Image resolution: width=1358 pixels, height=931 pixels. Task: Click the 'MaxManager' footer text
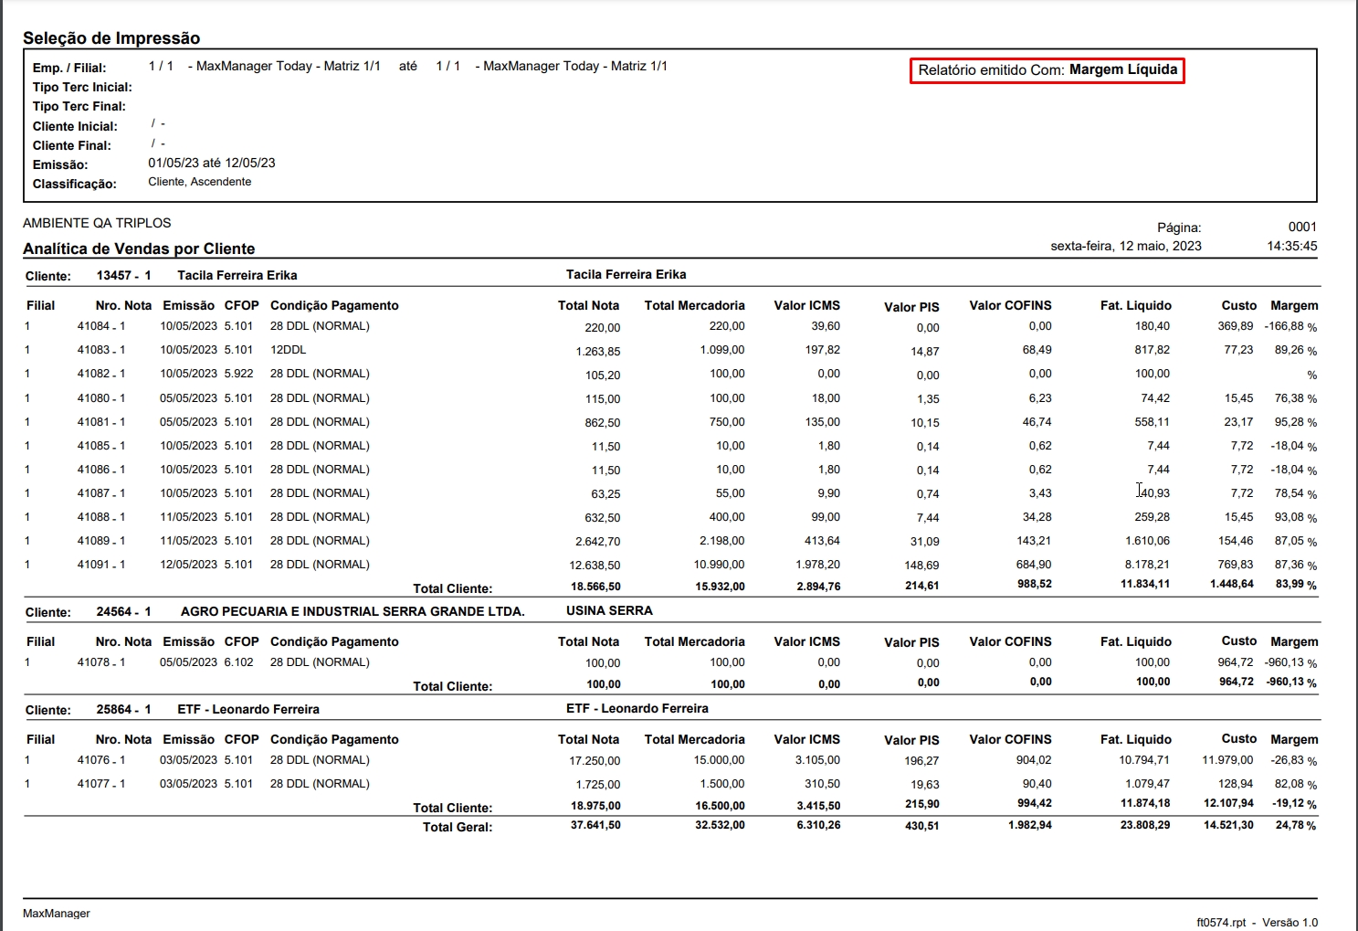coord(57,913)
